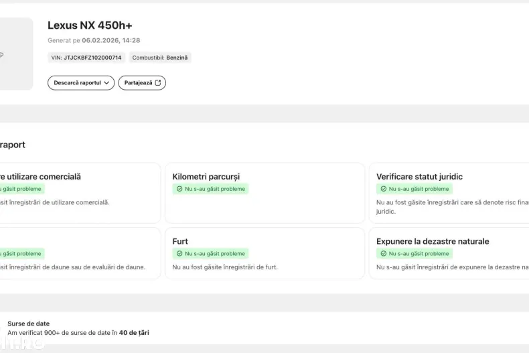
Task: Click the Combustibil: Benzină badge
Action: (160, 58)
